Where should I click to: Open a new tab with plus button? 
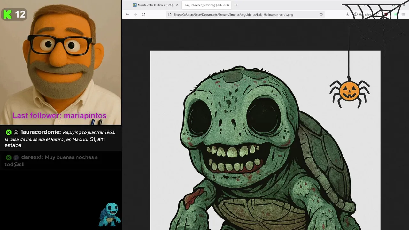(236, 5)
